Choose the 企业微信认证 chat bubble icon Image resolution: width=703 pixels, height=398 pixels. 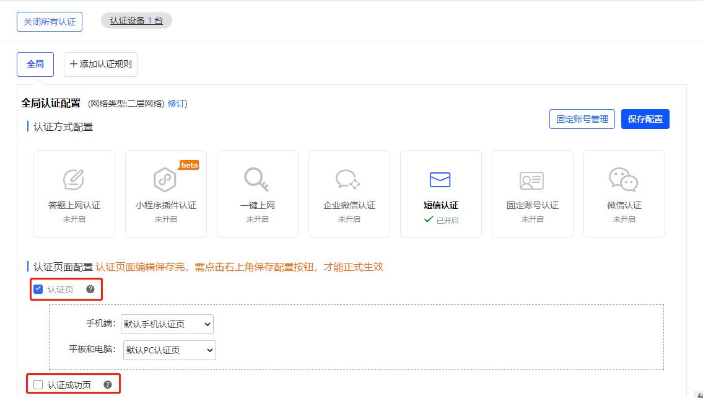[x=349, y=180]
